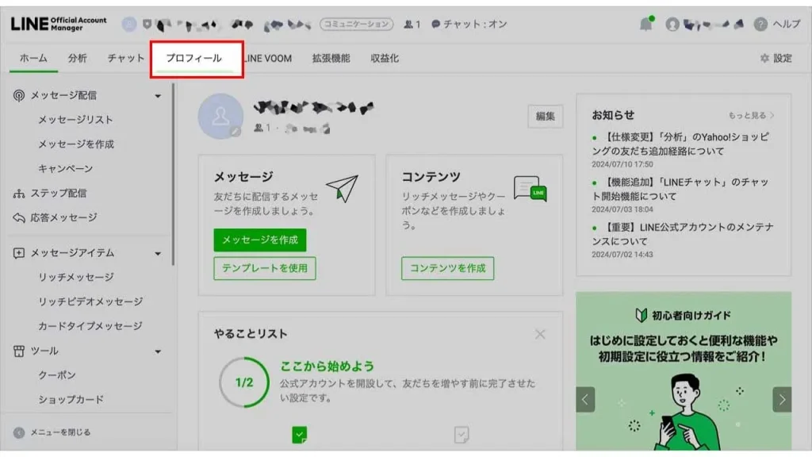Collapse the メッセージアイテム section chevron
Screen dimensions: 812x457
coord(159,253)
